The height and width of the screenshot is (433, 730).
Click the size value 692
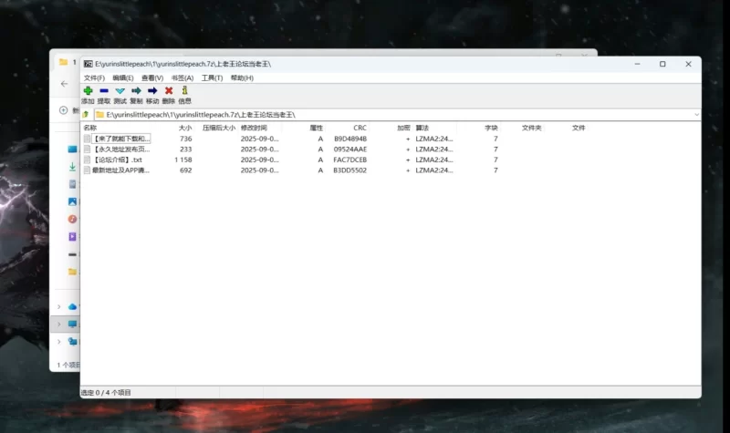(186, 170)
